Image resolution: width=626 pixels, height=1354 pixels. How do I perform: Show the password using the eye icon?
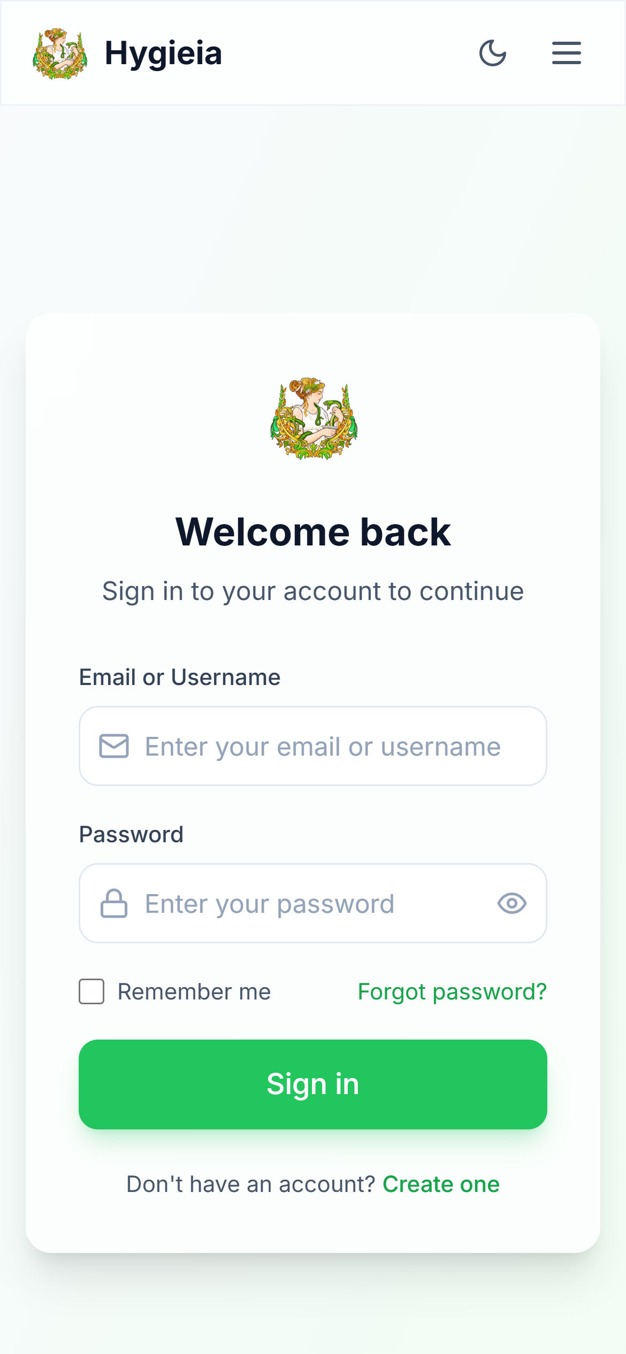pyautogui.click(x=512, y=903)
